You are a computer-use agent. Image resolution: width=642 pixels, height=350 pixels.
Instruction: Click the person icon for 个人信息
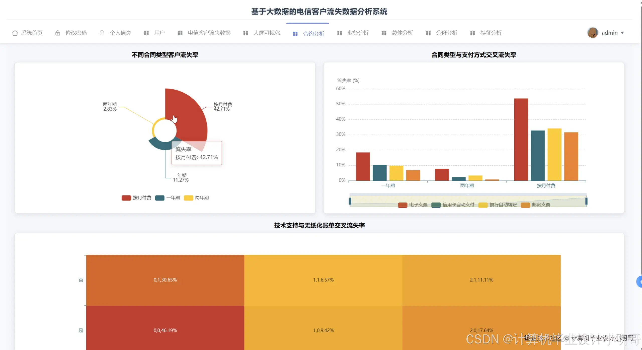point(102,33)
